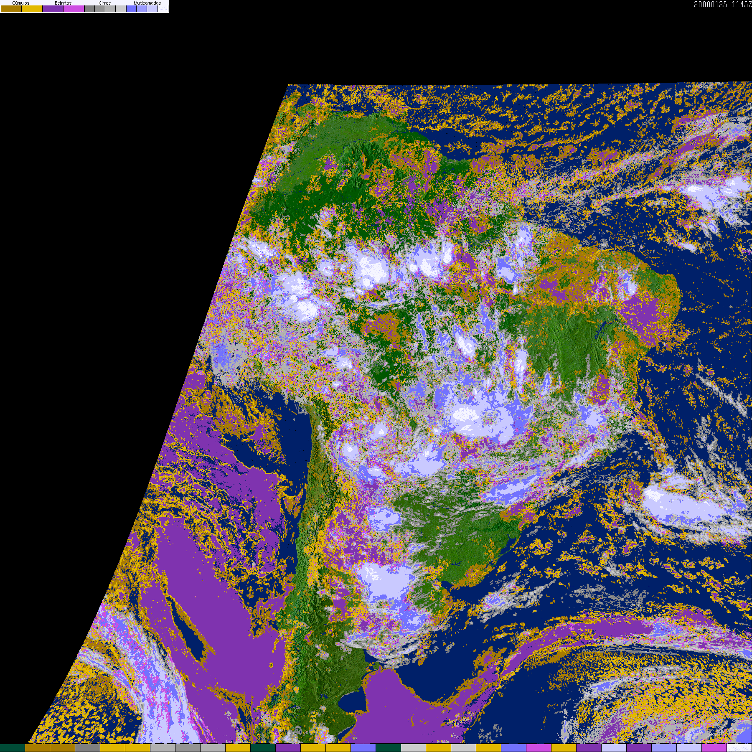Click the white dotted Multicamadas legend swatch

[163, 8]
